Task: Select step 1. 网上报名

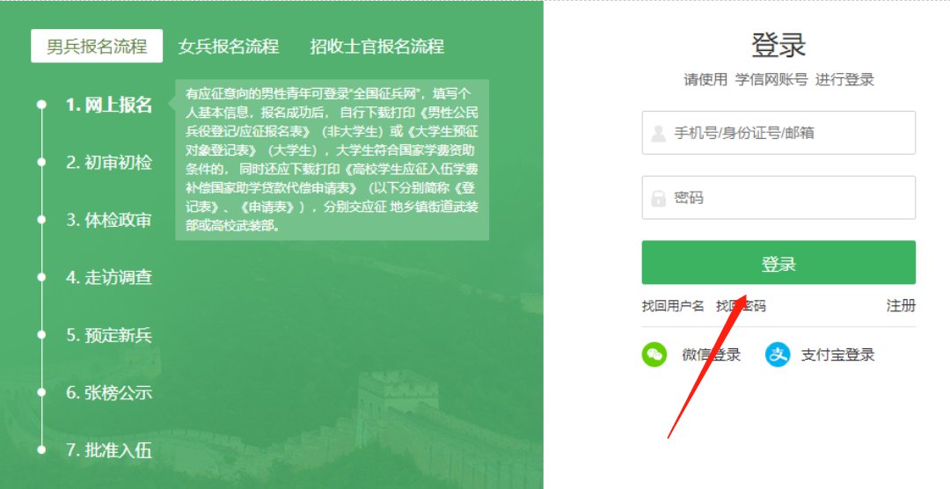Action: [x=109, y=105]
